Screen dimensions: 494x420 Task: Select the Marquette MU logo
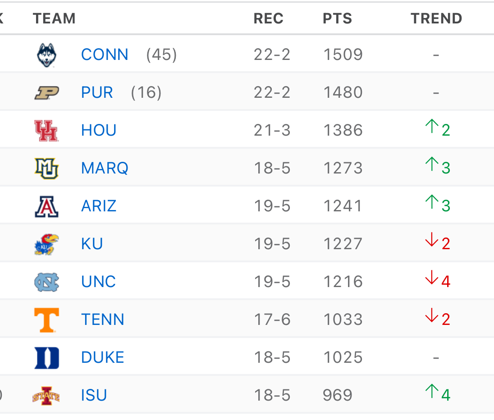(46, 169)
